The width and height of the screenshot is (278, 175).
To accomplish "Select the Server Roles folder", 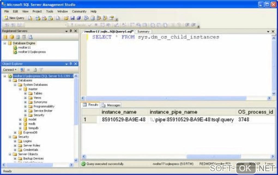I will tap(32, 145).
